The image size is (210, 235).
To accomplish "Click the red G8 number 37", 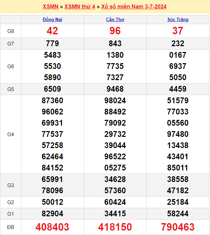I will 178,31.
